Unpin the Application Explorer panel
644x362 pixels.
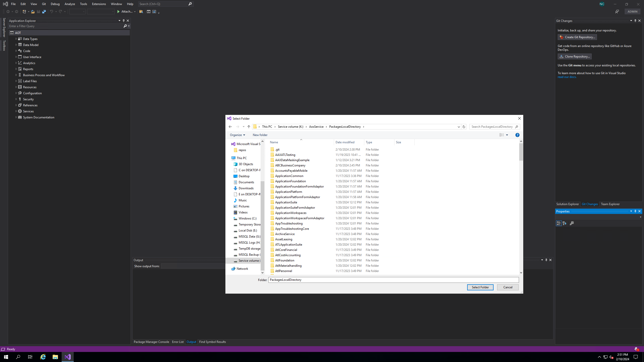point(124,21)
